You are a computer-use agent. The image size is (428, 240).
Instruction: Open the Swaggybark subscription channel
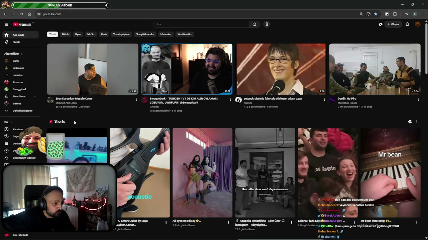[20, 89]
